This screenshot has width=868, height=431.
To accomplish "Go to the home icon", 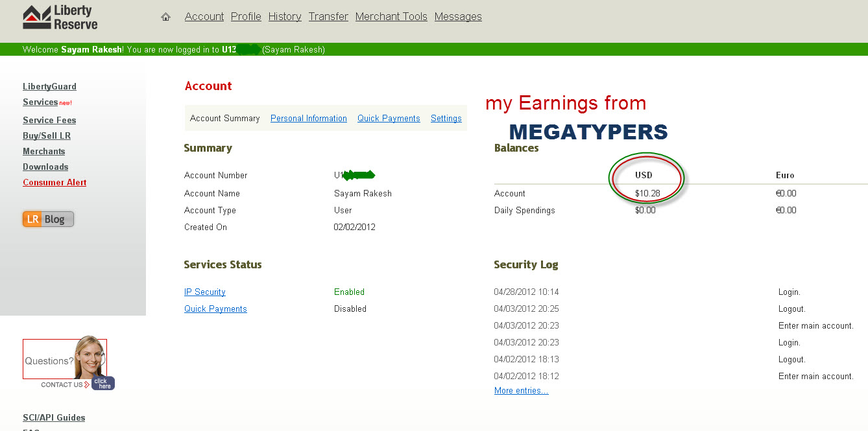I will click(x=165, y=17).
